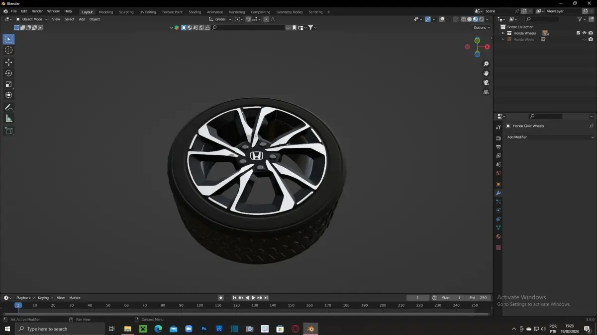The height and width of the screenshot is (335, 597).
Task: Click the current frame number field
Action: [x=418, y=298]
